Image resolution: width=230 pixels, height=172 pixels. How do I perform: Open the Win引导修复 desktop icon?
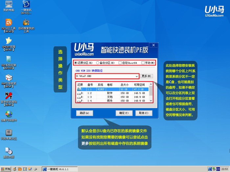pyautogui.click(x=9, y=81)
